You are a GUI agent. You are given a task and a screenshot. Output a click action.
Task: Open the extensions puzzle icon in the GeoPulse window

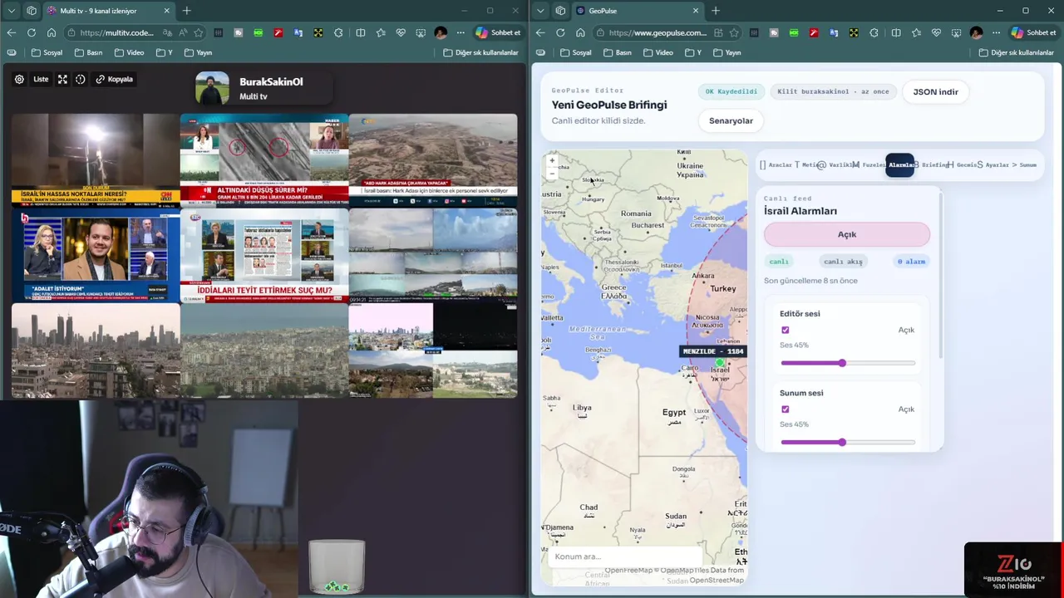[874, 33]
